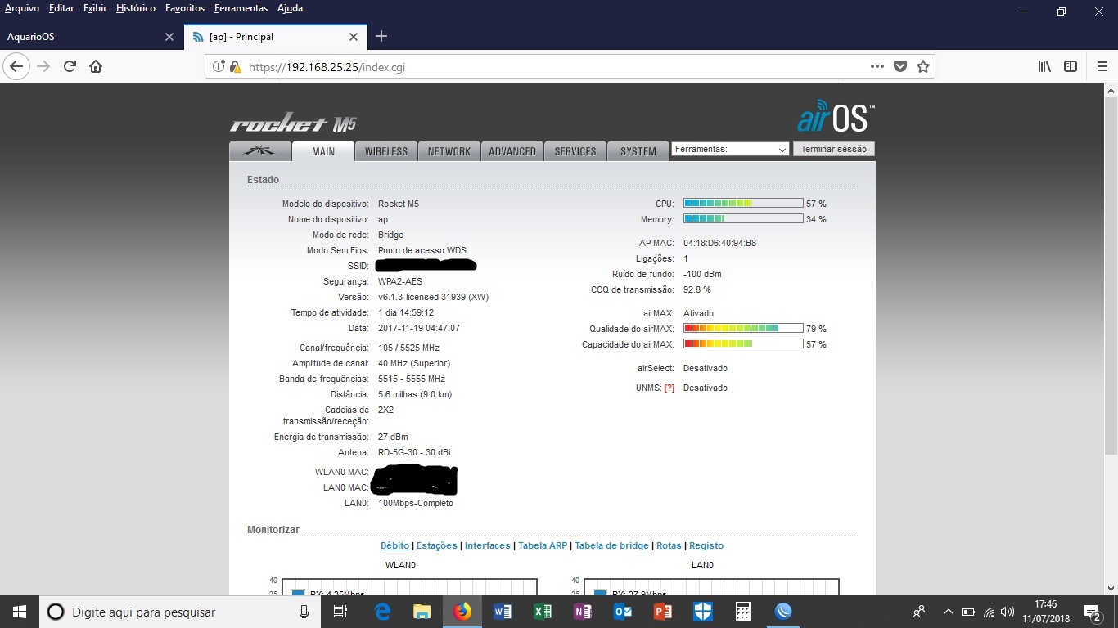This screenshot has width=1118, height=628.
Task: Click the microphone icon in taskbar search
Action: point(304,612)
